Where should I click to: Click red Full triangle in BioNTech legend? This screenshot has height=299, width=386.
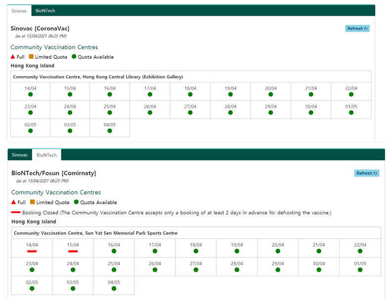coord(13,202)
